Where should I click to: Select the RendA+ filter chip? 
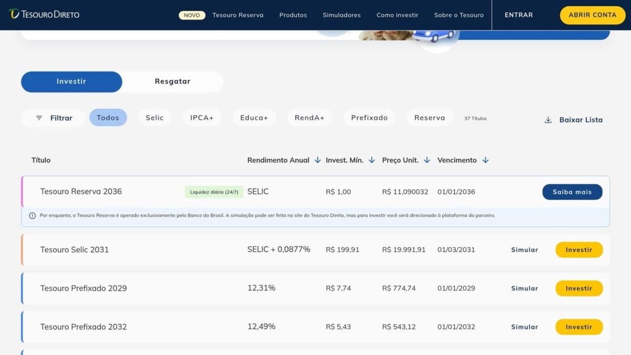tap(310, 118)
